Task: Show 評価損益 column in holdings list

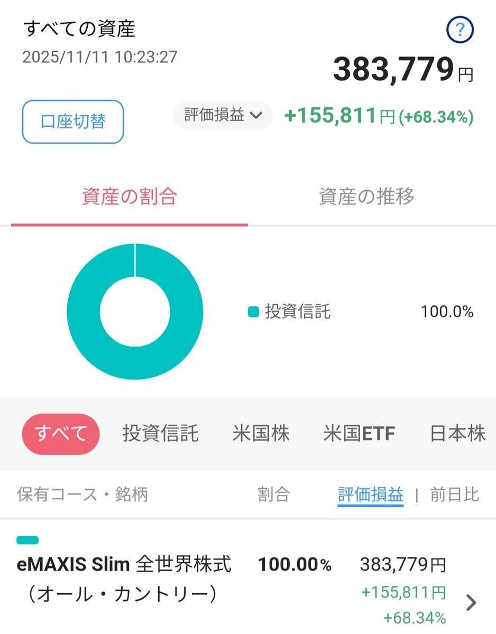Action: pos(370,495)
